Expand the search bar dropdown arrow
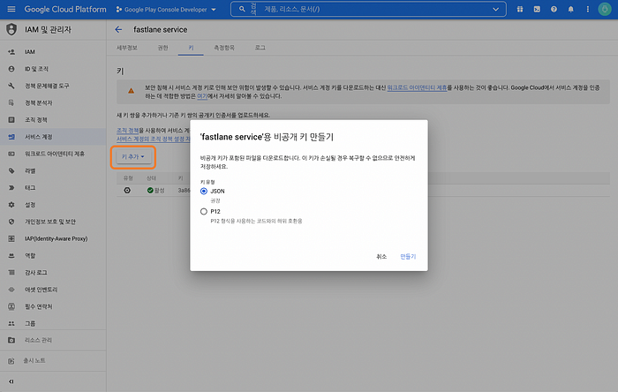This screenshot has width=618, height=392. [496, 9]
